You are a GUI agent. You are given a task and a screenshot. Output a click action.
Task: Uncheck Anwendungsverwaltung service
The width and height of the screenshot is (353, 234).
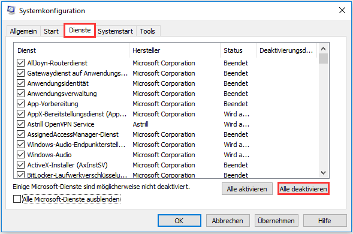(x=21, y=94)
